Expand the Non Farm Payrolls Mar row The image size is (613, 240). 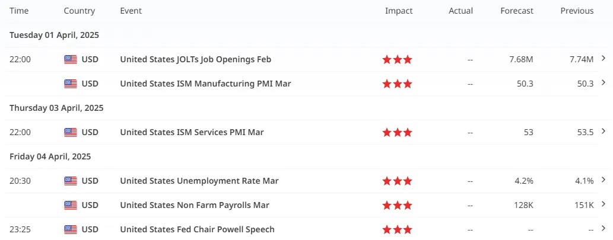604,204
